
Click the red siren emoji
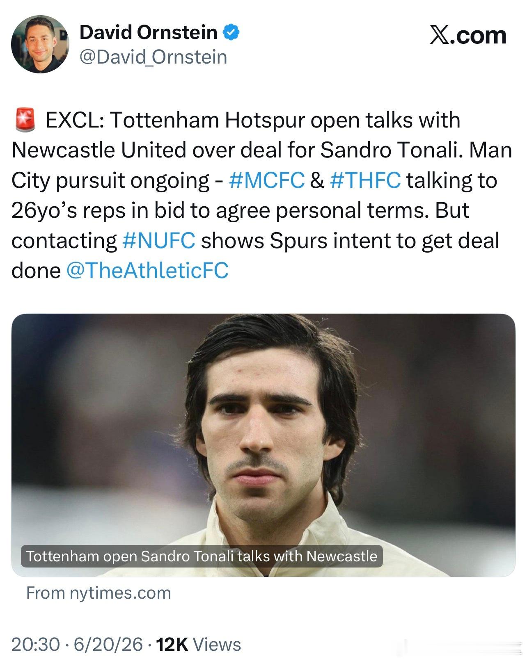coord(25,120)
